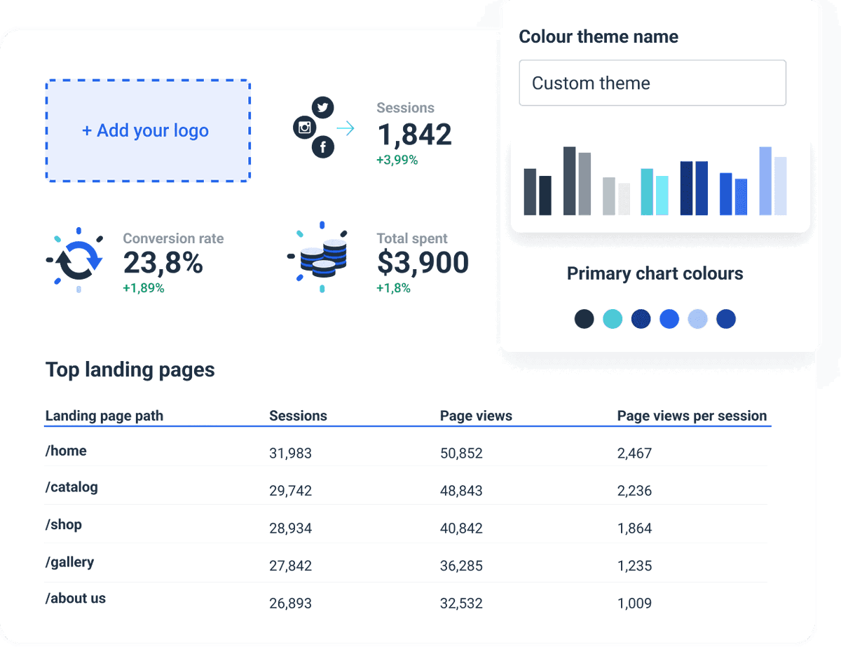Click the Facebook icon
The image size is (841, 647).
click(323, 148)
